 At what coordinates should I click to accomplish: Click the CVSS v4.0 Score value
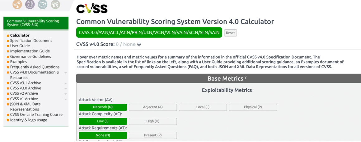coord(126,44)
